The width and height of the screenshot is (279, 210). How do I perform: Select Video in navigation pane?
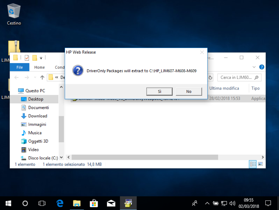30,150
